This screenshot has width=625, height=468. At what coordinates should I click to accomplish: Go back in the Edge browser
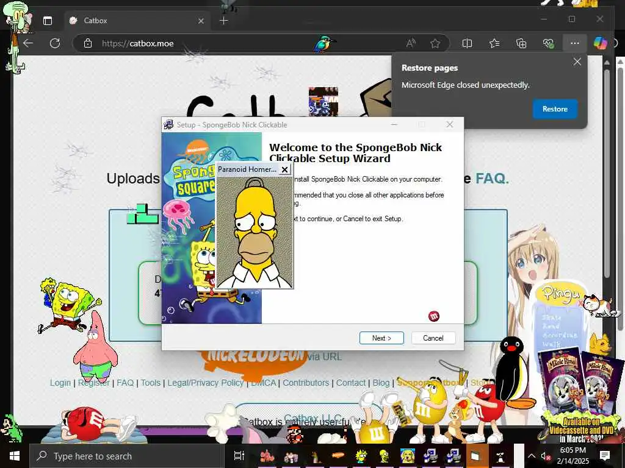28,43
